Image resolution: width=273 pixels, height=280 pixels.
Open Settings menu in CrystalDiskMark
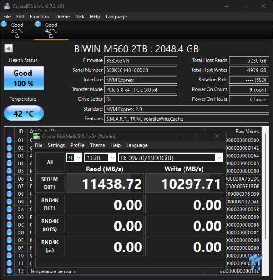click(x=56, y=145)
